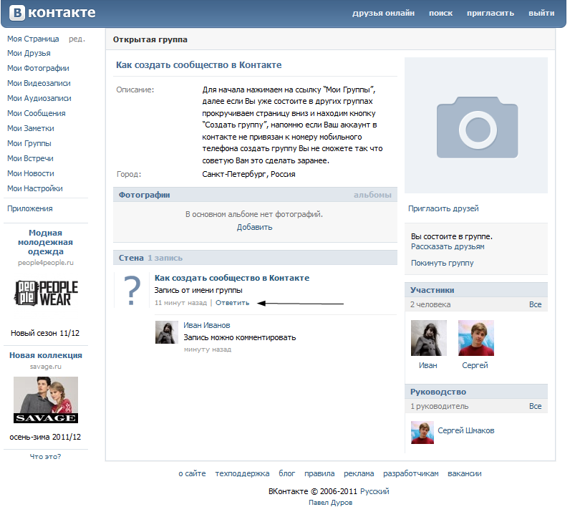Open Мои Настройки in sidebar
The width and height of the screenshot is (570, 512).
(35, 189)
